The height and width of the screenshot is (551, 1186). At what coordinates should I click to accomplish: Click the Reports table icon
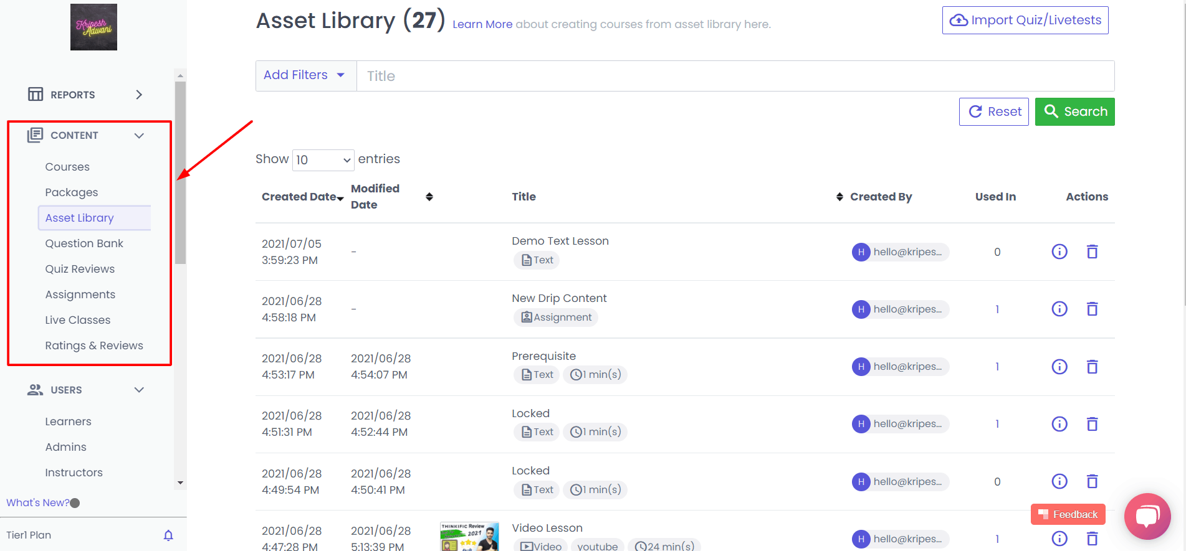point(36,95)
